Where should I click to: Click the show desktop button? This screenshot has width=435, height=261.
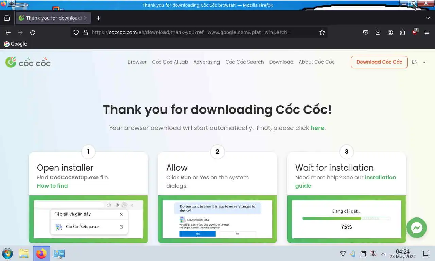(426, 254)
